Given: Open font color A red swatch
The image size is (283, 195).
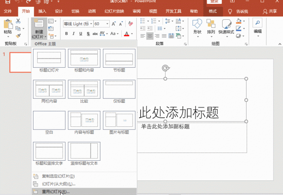Looking at the screenshot, I should point(126,34).
